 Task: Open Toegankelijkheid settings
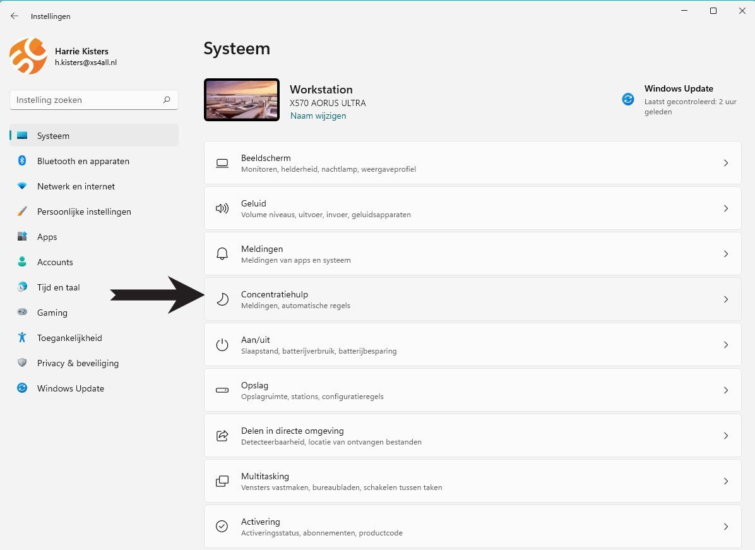pyautogui.click(x=94, y=338)
